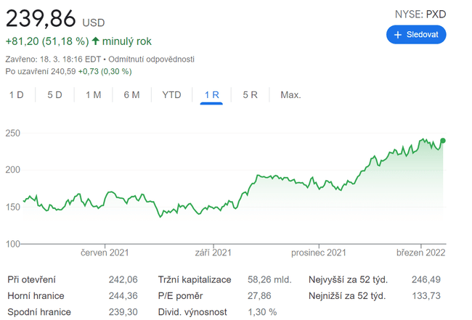Click the září 2021 axis label

click(x=212, y=253)
